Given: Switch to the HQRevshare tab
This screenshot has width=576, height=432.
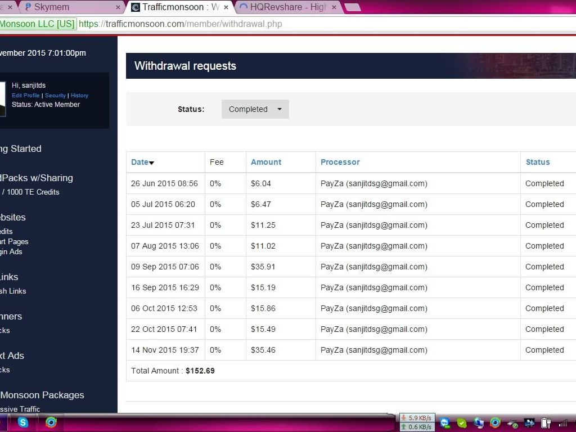Looking at the screenshot, I should [287, 7].
